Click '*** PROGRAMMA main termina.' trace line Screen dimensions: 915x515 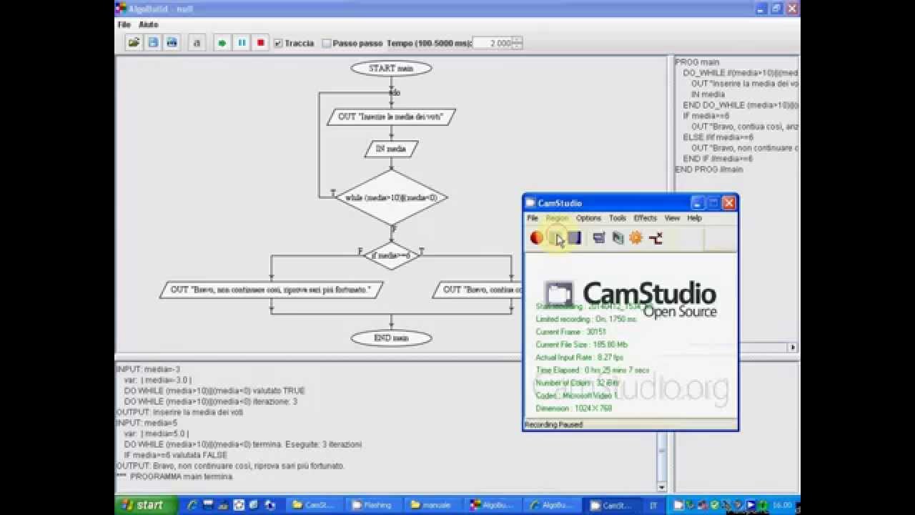pos(175,476)
